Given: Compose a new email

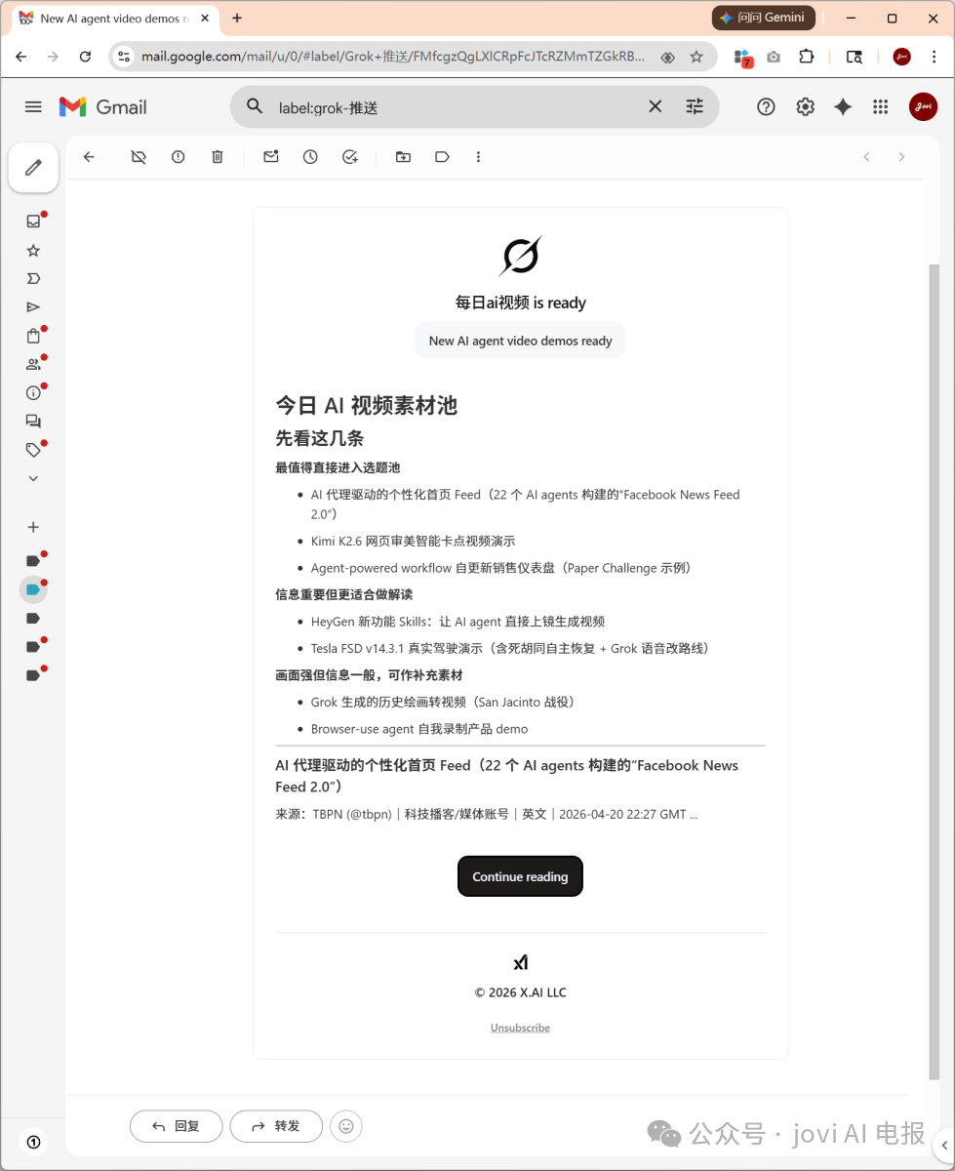Looking at the screenshot, I should click(x=33, y=168).
